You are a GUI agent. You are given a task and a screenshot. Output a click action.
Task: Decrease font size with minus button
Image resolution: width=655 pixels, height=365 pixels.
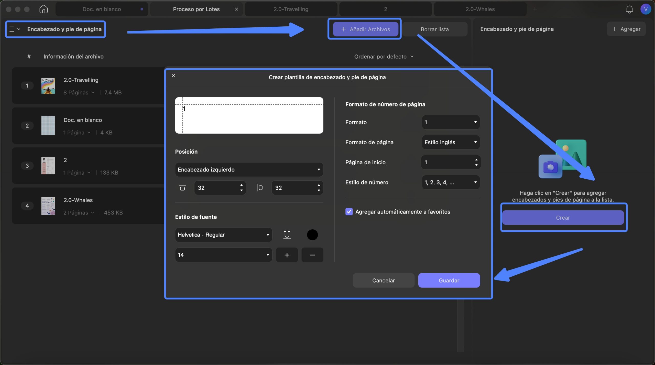point(312,255)
